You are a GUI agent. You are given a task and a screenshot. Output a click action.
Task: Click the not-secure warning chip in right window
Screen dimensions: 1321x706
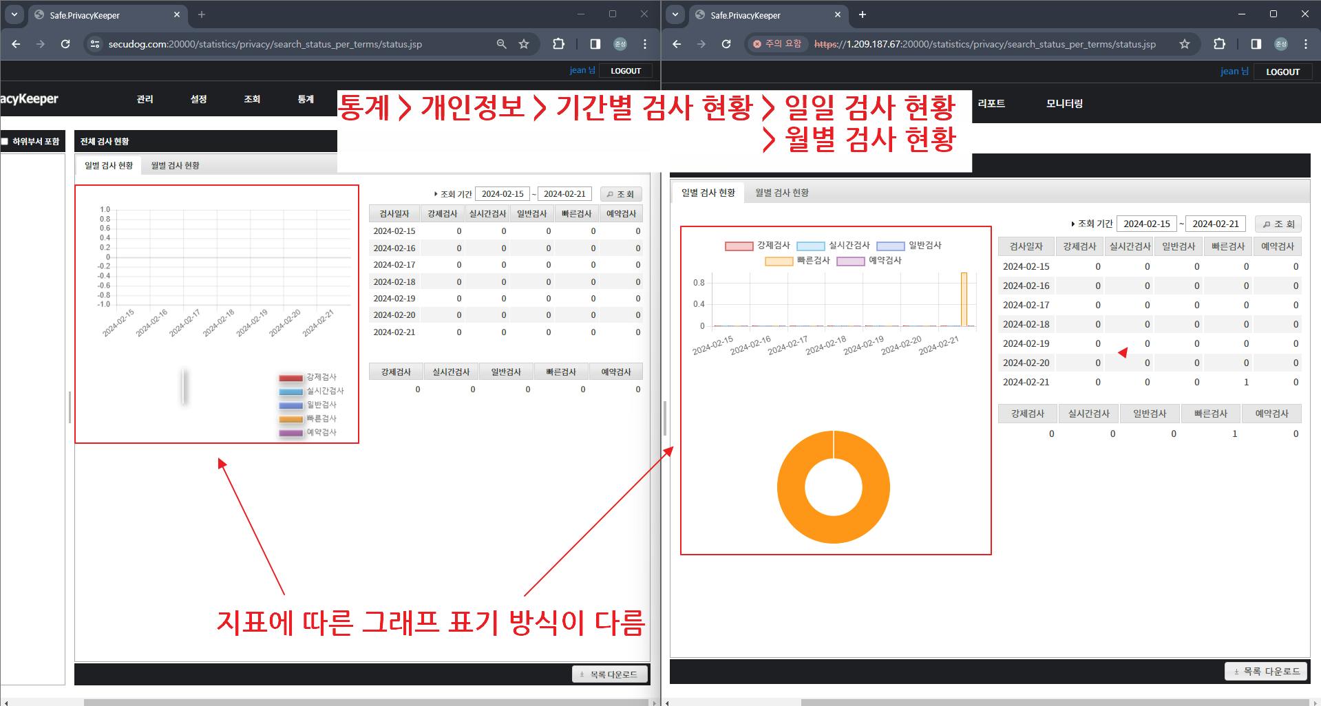click(x=777, y=44)
